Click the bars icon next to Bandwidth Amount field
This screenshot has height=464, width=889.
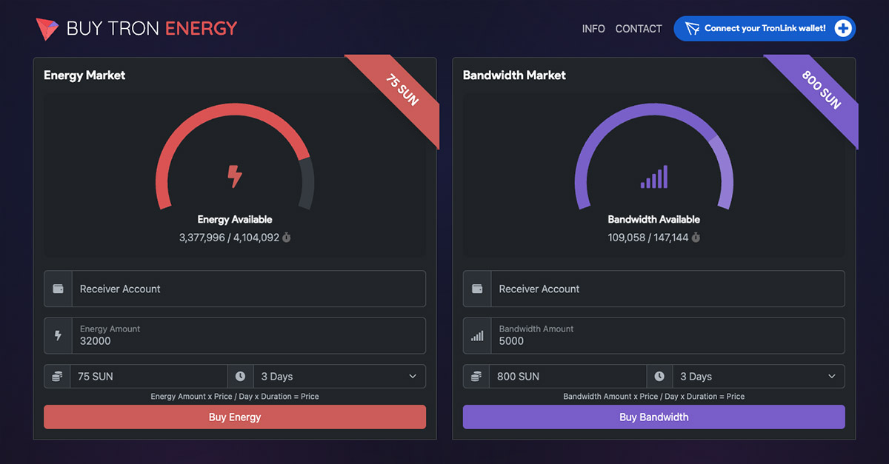tap(476, 335)
